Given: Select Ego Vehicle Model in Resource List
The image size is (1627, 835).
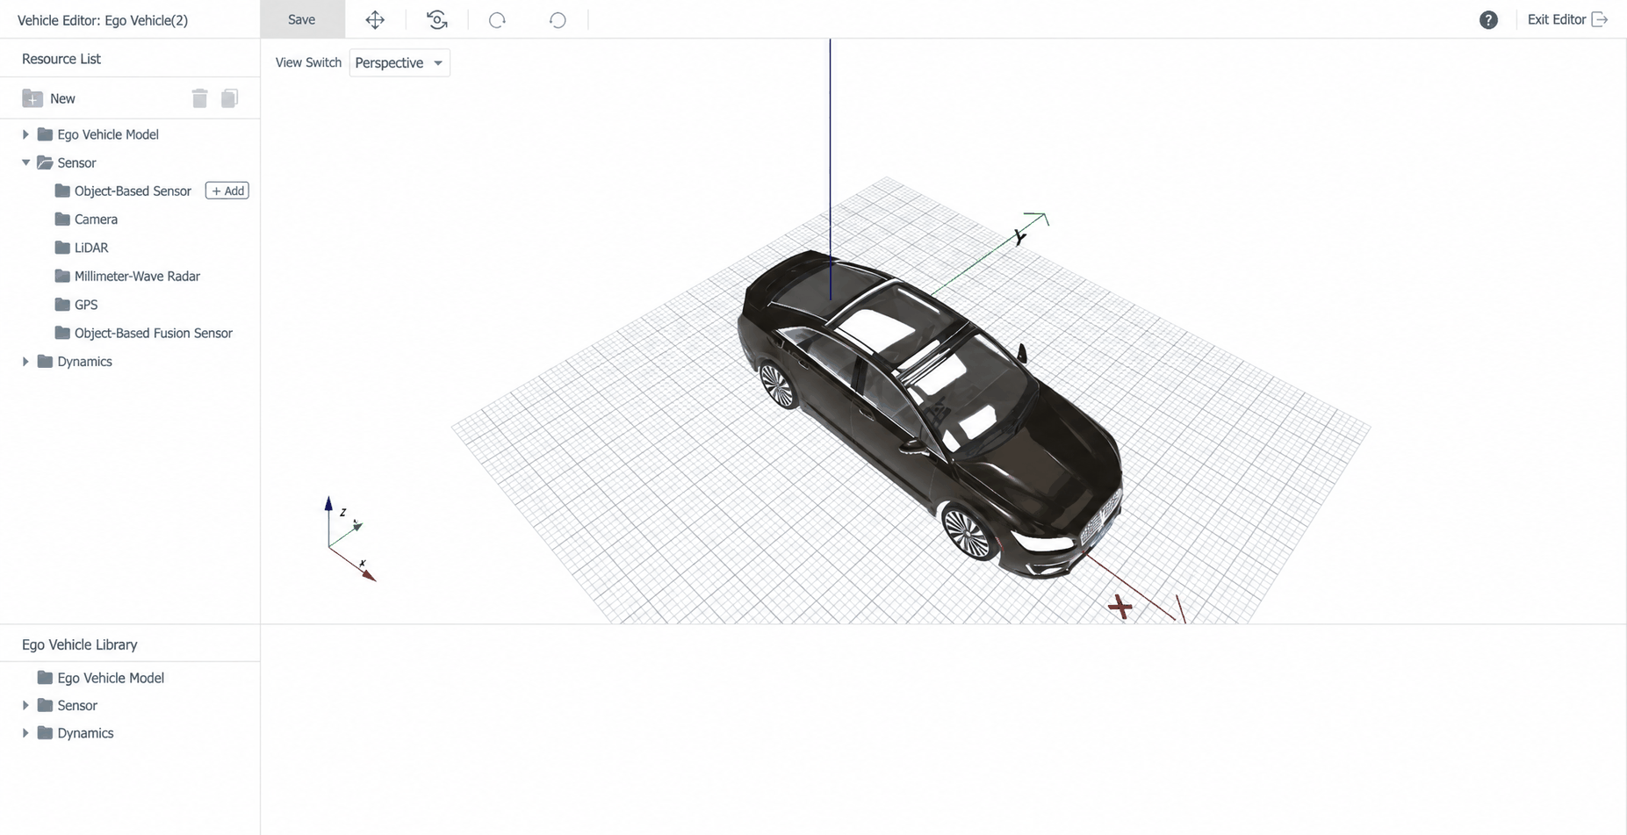Looking at the screenshot, I should click(98, 134).
